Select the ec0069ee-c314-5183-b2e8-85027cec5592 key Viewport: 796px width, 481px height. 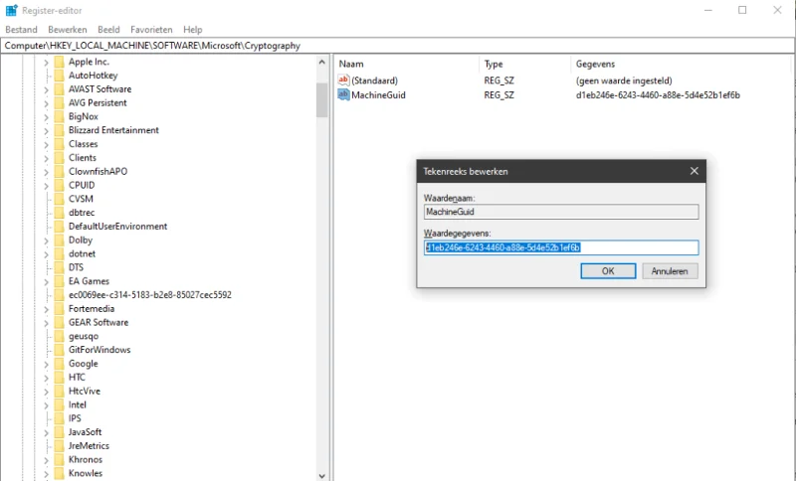tap(150, 295)
